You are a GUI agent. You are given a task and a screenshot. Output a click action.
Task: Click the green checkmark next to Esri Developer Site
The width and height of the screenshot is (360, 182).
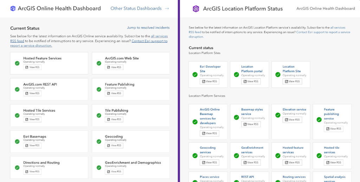pyautogui.click(x=195, y=74)
